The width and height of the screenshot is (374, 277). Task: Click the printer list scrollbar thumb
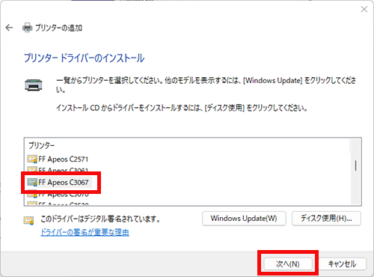[355, 165]
